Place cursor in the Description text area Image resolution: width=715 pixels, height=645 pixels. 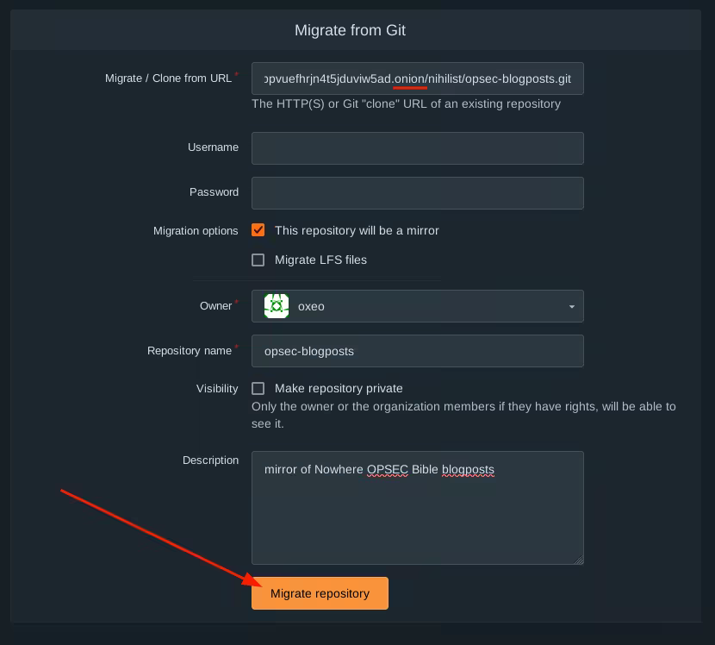(x=418, y=517)
